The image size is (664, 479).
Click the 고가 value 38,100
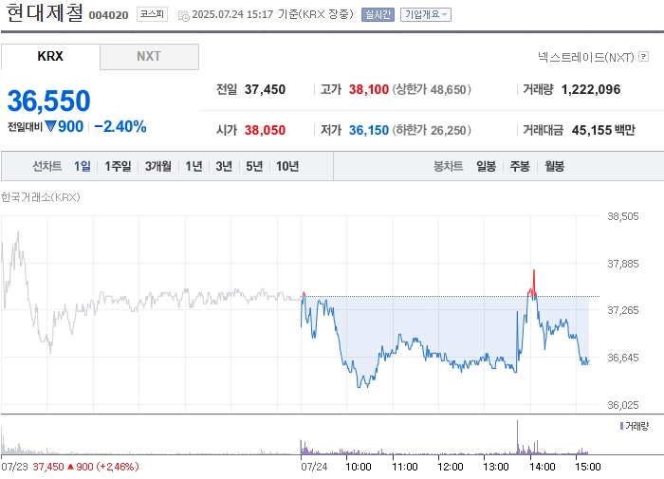click(368, 89)
